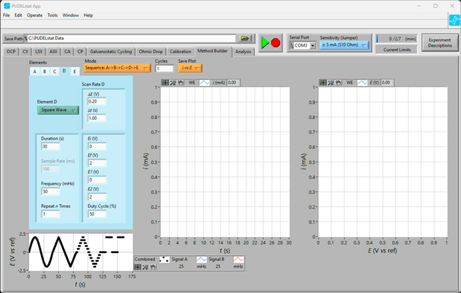Click the Ef (V) input field

tap(97, 163)
